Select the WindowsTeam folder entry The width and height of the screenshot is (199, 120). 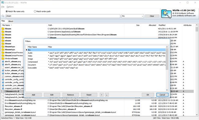click(11, 58)
